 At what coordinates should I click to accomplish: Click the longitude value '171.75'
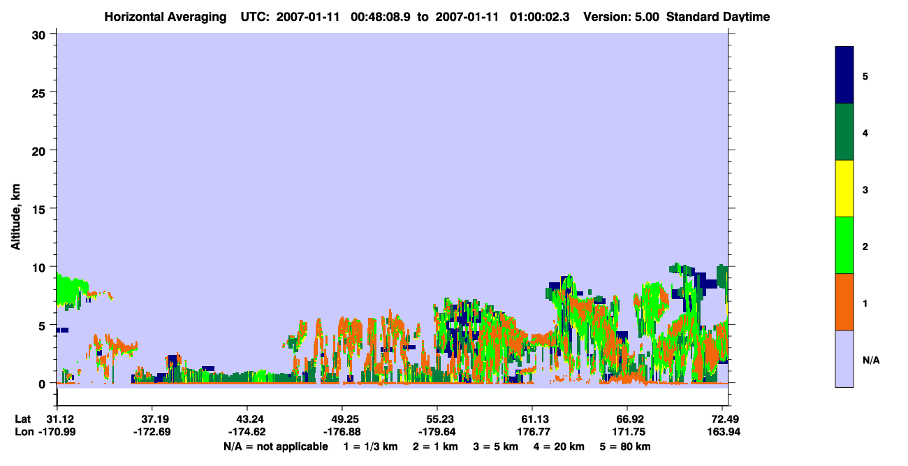pyautogui.click(x=627, y=432)
